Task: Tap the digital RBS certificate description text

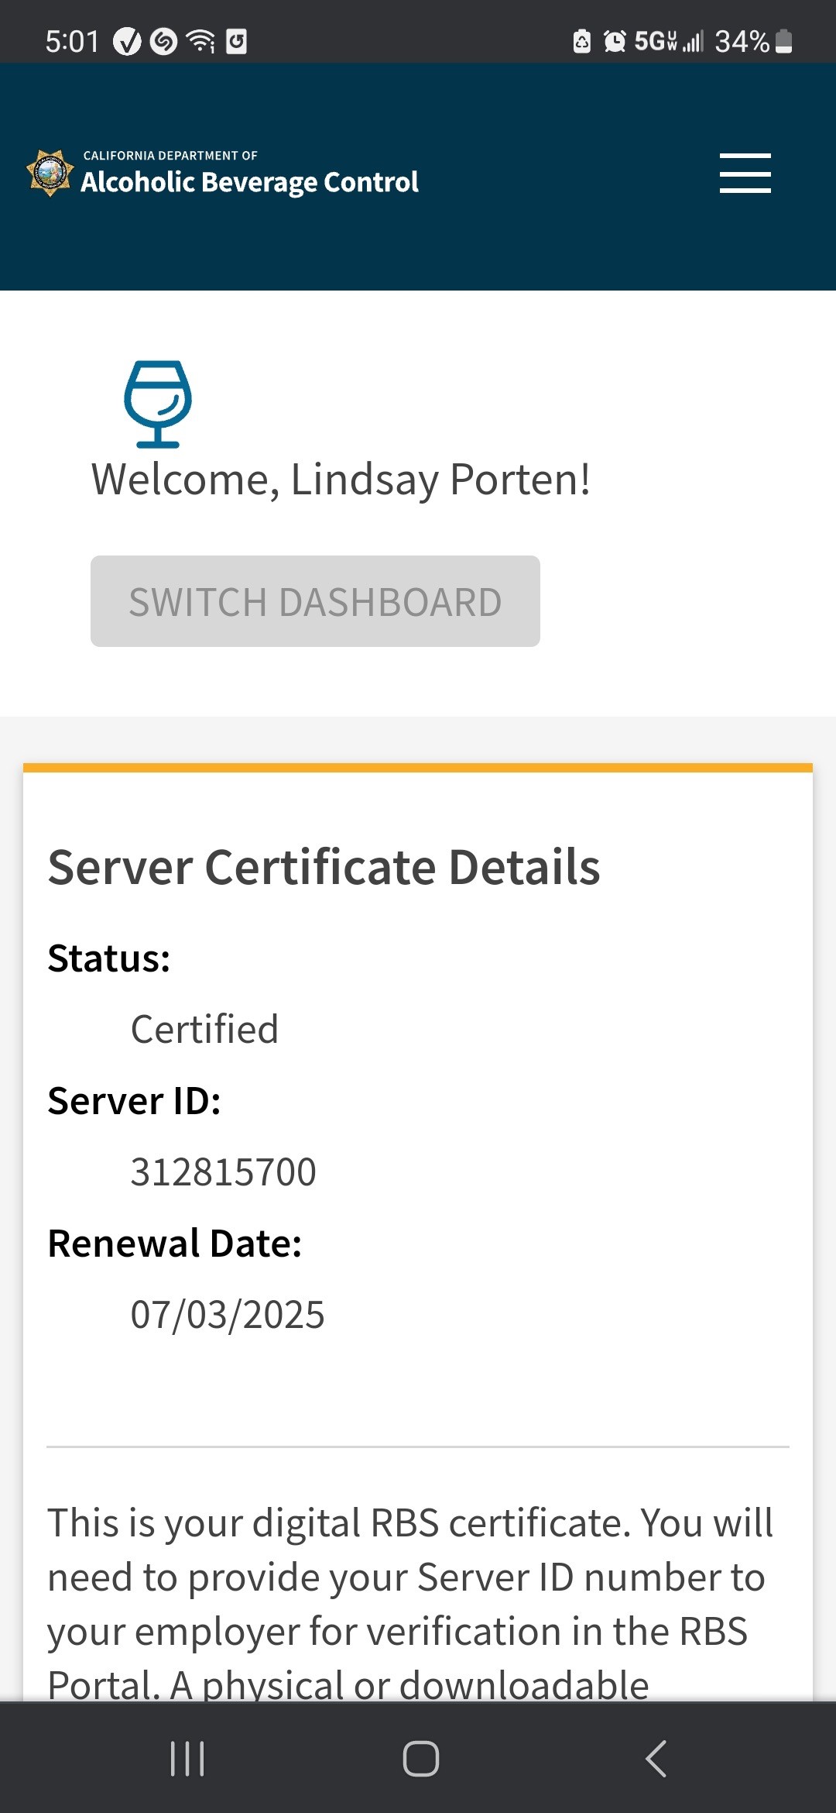Action: [410, 1602]
